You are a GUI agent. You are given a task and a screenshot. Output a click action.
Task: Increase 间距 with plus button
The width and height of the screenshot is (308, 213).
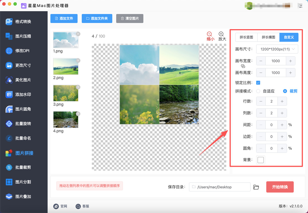282,125
